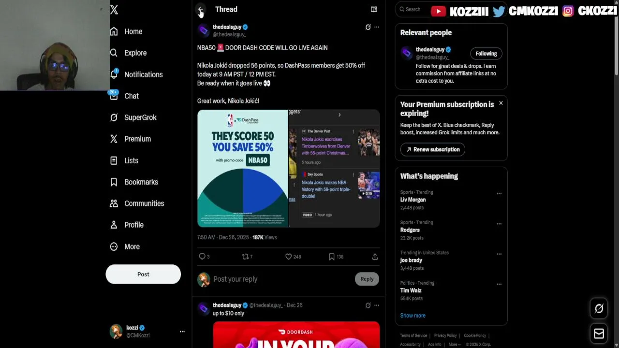619x348 pixels.
Task: Click Show more under What's happening
Action: tap(413, 316)
